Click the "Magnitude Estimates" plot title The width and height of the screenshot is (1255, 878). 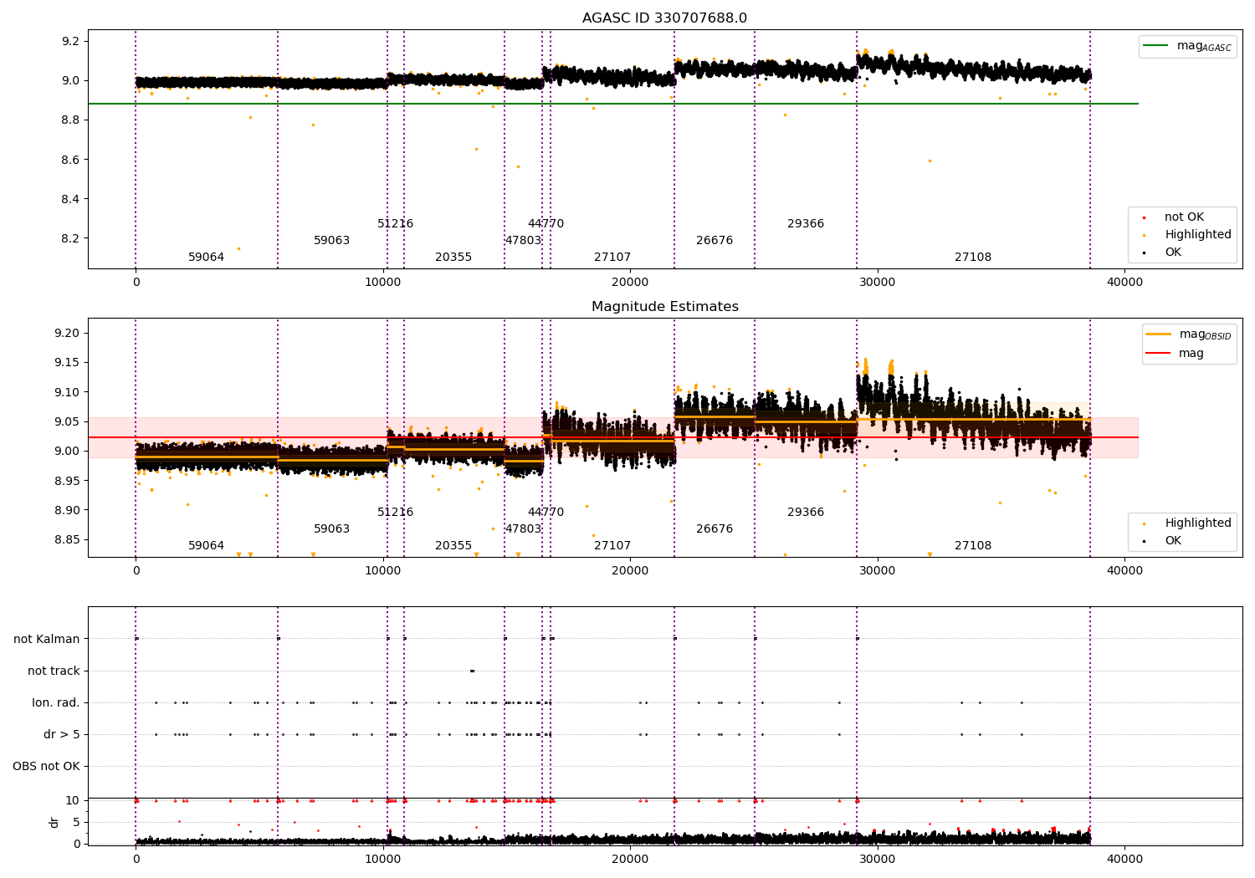coord(664,307)
